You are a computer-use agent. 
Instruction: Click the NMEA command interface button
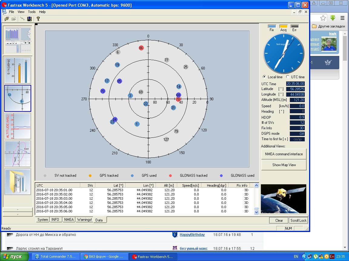click(284, 154)
